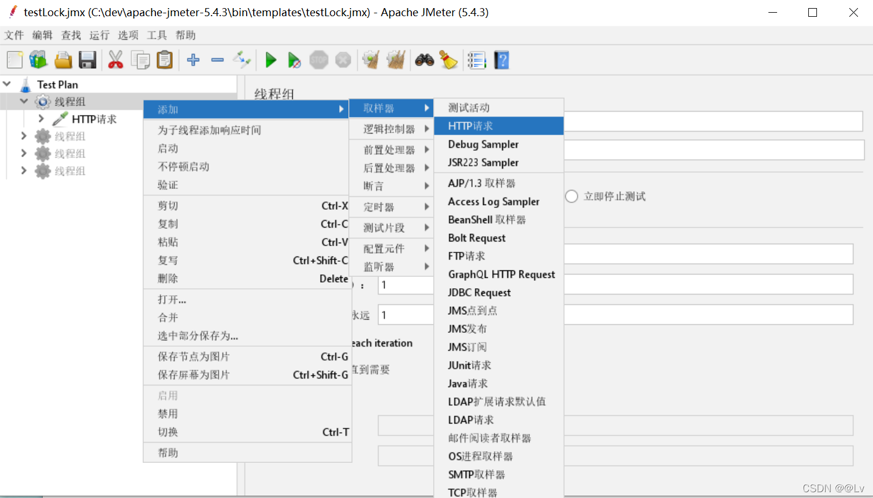Collapse the active 线程组 tree node

(x=24, y=101)
